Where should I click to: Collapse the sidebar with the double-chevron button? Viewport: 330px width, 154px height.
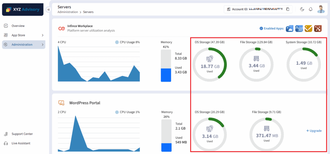coord(49,10)
